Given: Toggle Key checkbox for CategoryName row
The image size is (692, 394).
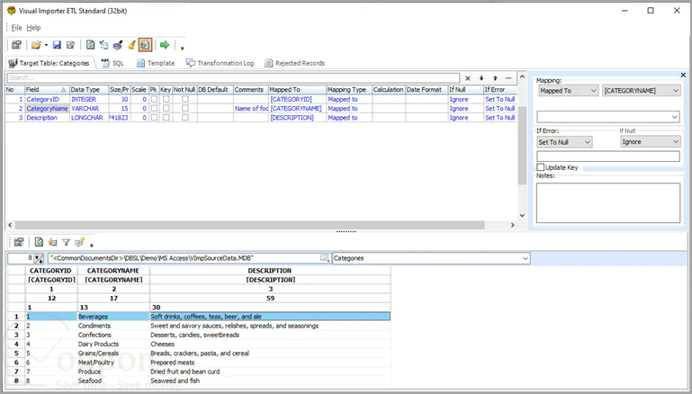Looking at the screenshot, I should coord(166,109).
